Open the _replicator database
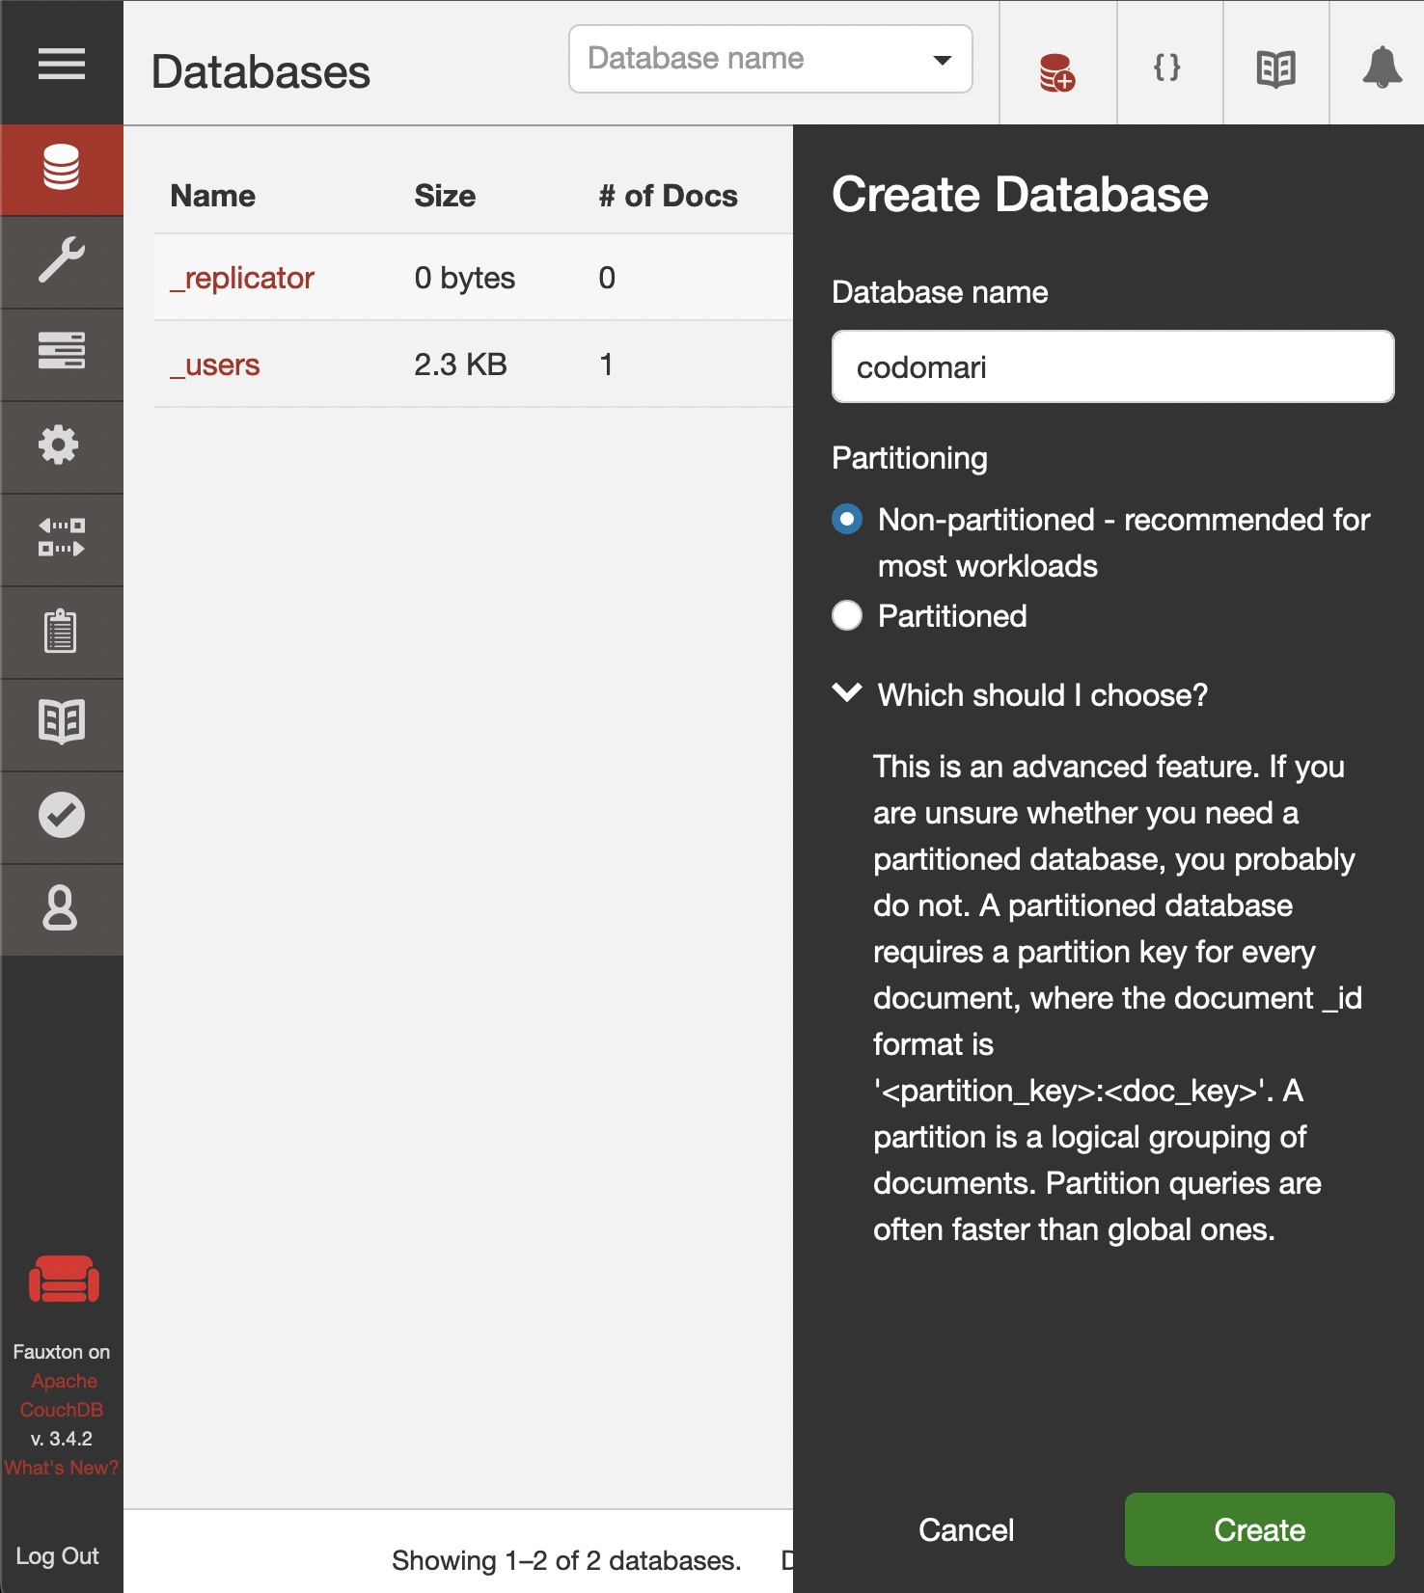1424x1593 pixels. tap(242, 278)
